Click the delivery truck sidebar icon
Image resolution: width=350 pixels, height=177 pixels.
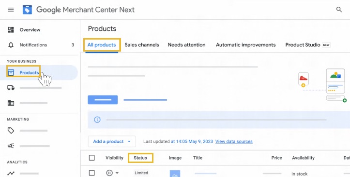click(11, 88)
